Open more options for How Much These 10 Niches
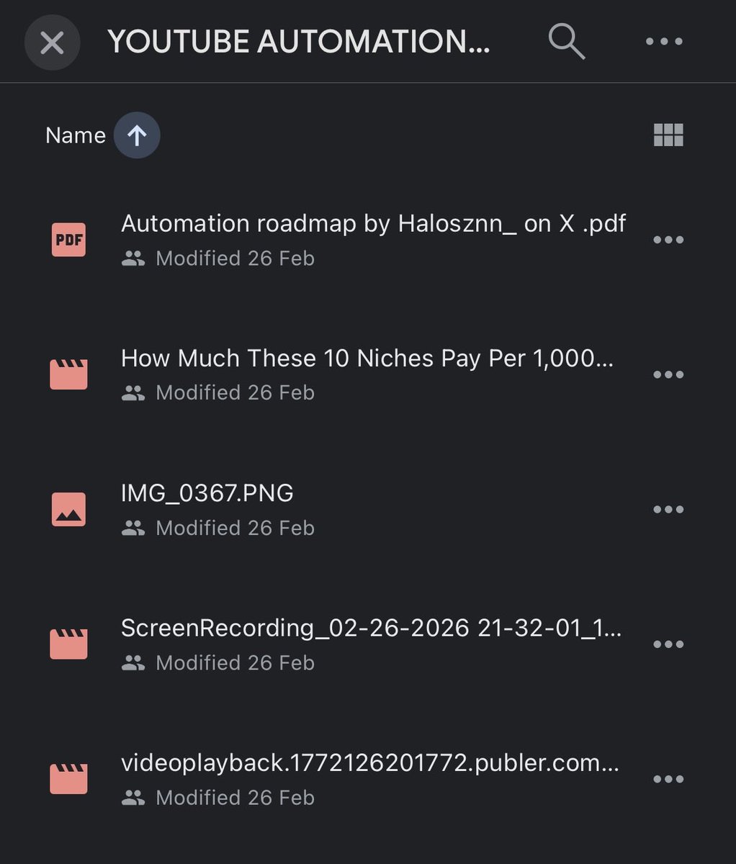736x864 pixels. point(668,374)
